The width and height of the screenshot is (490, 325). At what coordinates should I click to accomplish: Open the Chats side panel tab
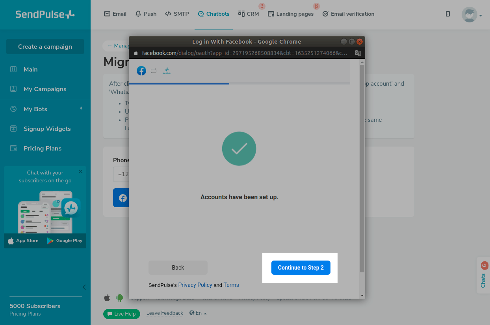click(484, 275)
